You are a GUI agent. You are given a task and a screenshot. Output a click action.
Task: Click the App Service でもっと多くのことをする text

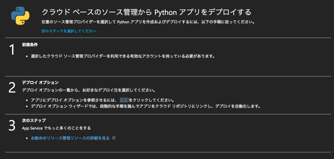pyautogui.click(x=56, y=128)
